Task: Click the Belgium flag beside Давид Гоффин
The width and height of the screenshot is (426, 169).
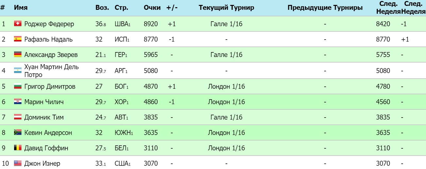Action: [18, 148]
